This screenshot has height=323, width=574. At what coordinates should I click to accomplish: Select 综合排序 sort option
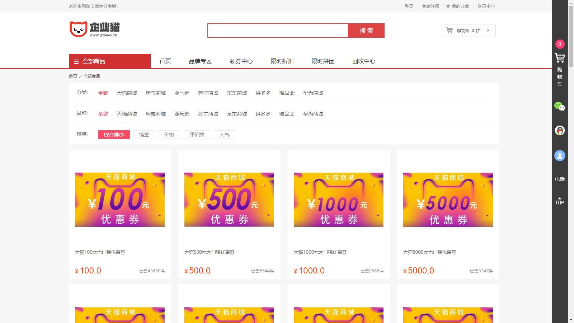point(114,135)
